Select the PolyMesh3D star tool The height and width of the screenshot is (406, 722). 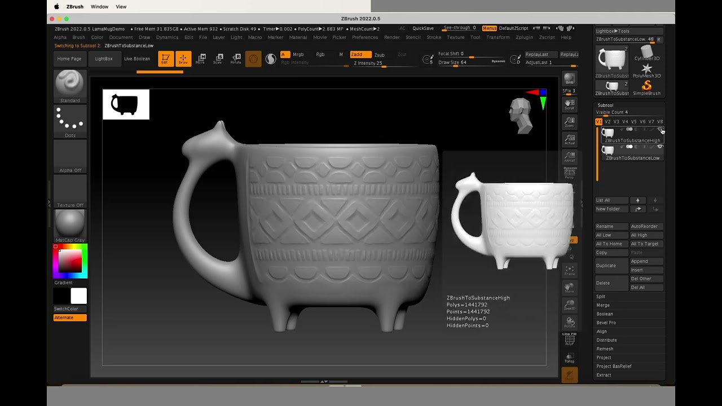click(x=646, y=70)
